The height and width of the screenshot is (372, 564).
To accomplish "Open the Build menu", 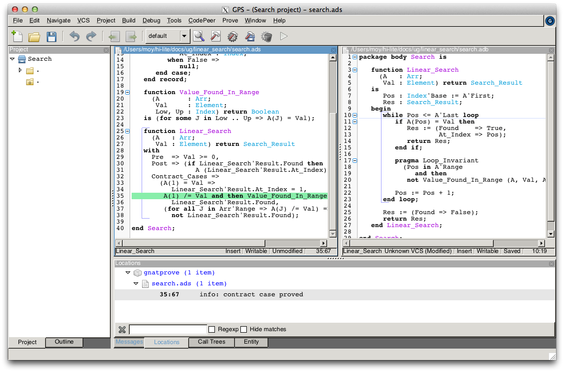I will [129, 20].
